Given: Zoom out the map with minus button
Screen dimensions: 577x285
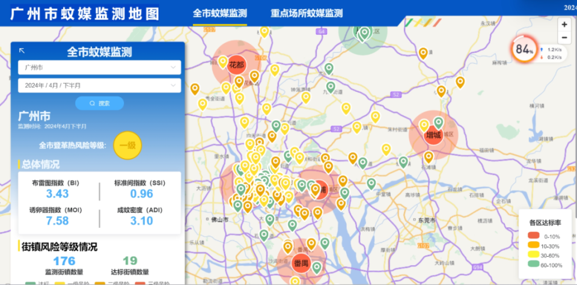Looking at the screenshot, I should pyautogui.click(x=564, y=37).
